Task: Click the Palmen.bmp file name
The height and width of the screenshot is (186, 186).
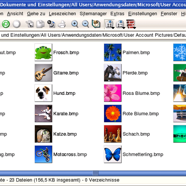Action: coord(136,53)
